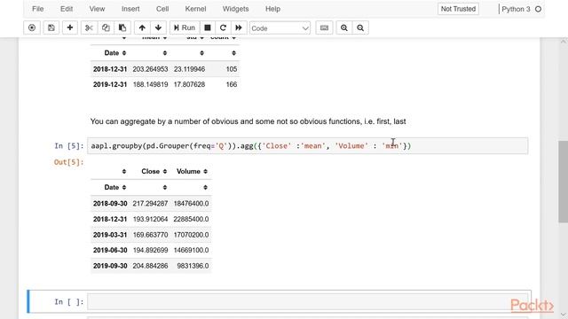Click into the empty In [ ] cell

[x=307, y=301]
